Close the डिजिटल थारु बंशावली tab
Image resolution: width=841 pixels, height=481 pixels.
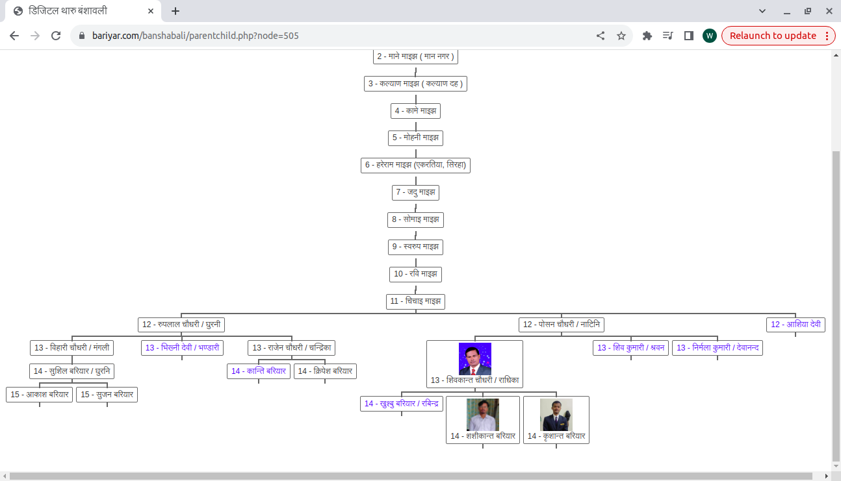pyautogui.click(x=151, y=11)
